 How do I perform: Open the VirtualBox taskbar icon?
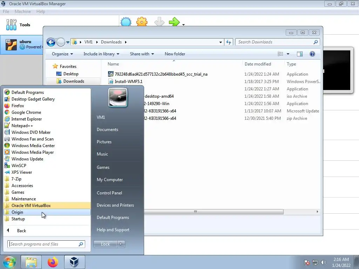(x=74, y=262)
